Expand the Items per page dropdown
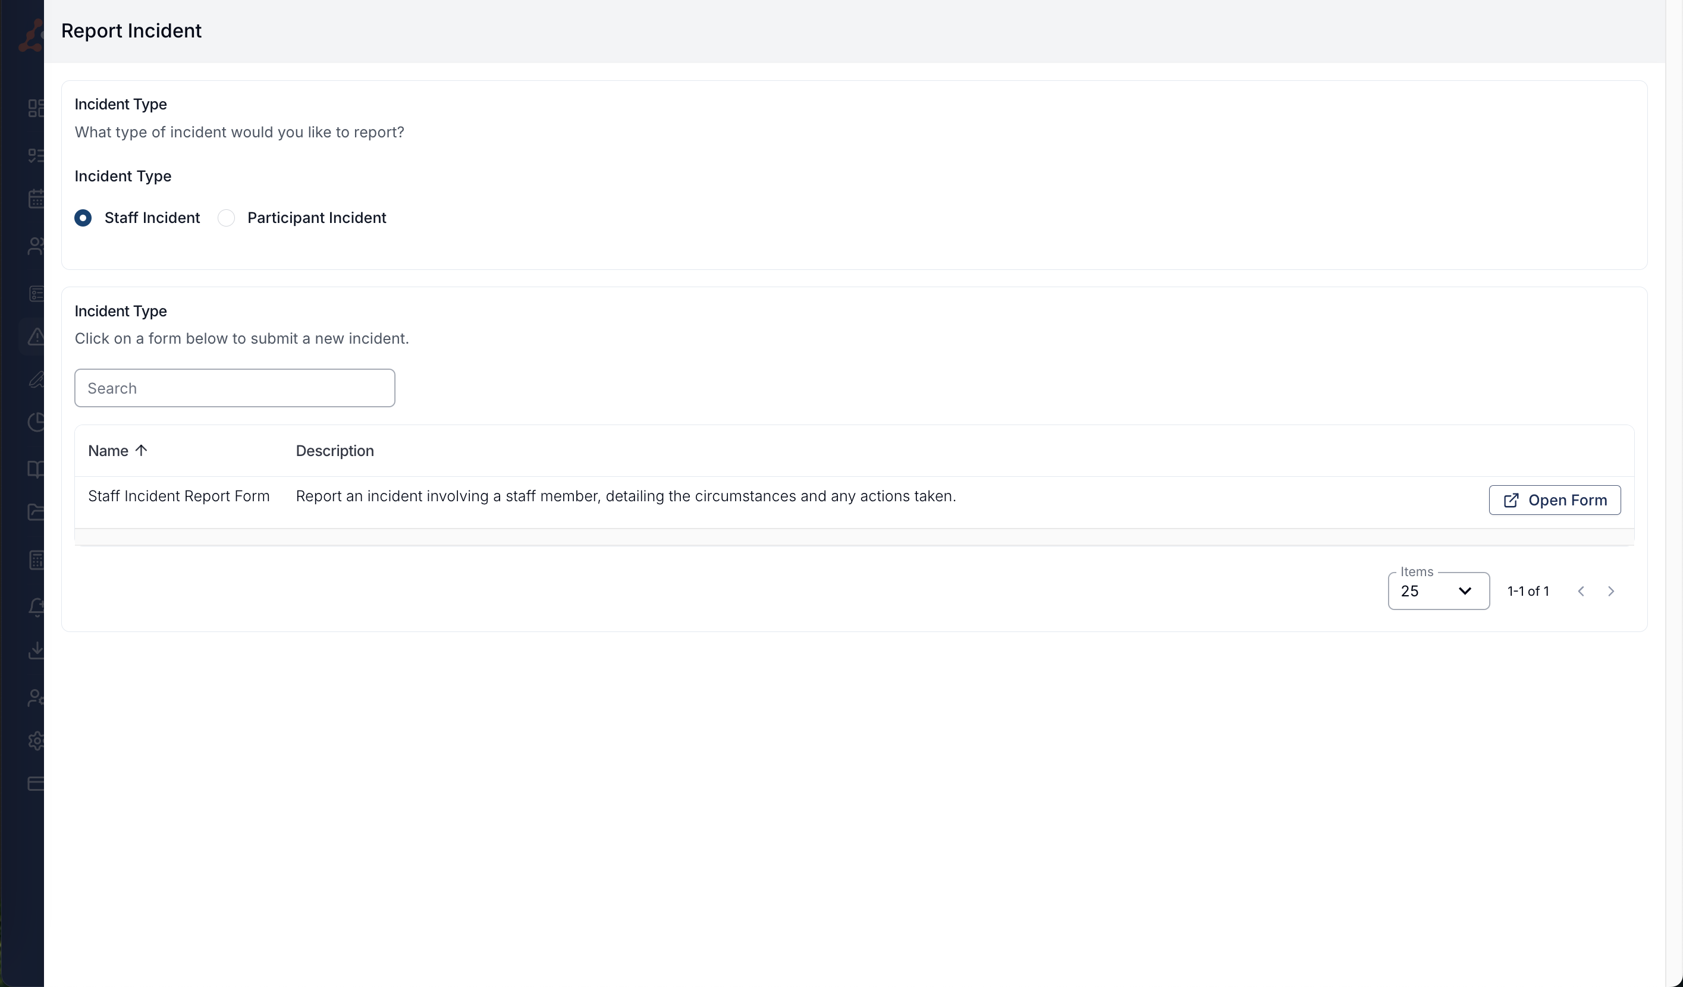1683x987 pixels. [x=1438, y=591]
